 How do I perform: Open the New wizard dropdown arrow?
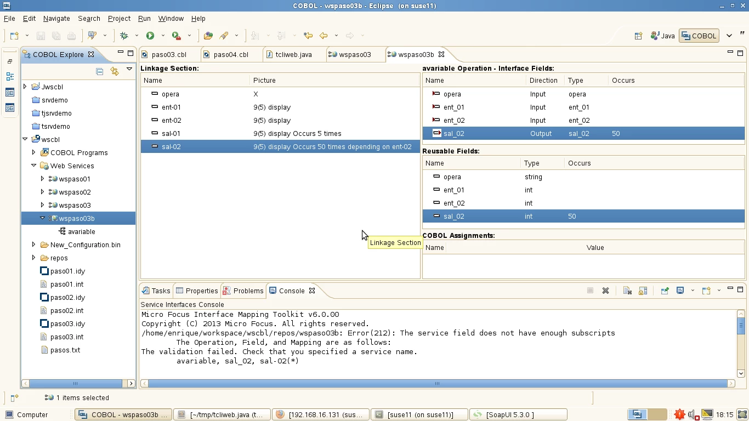[x=27, y=36]
